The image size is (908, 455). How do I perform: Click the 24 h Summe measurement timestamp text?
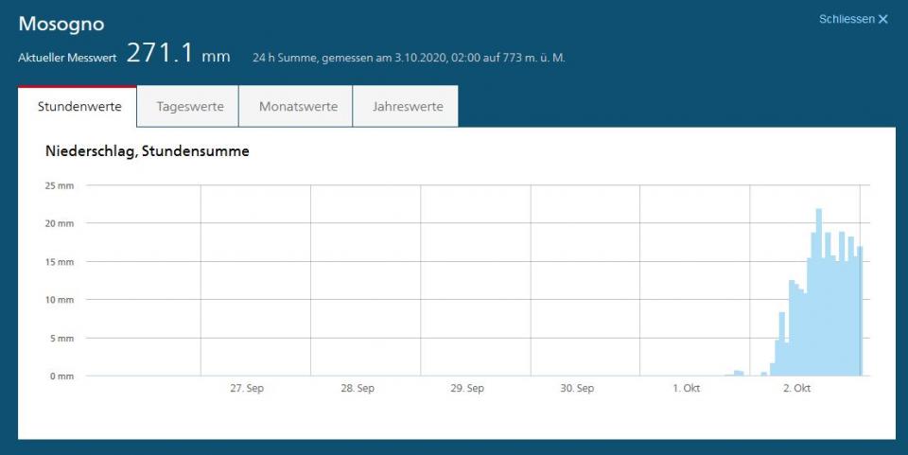pos(409,58)
